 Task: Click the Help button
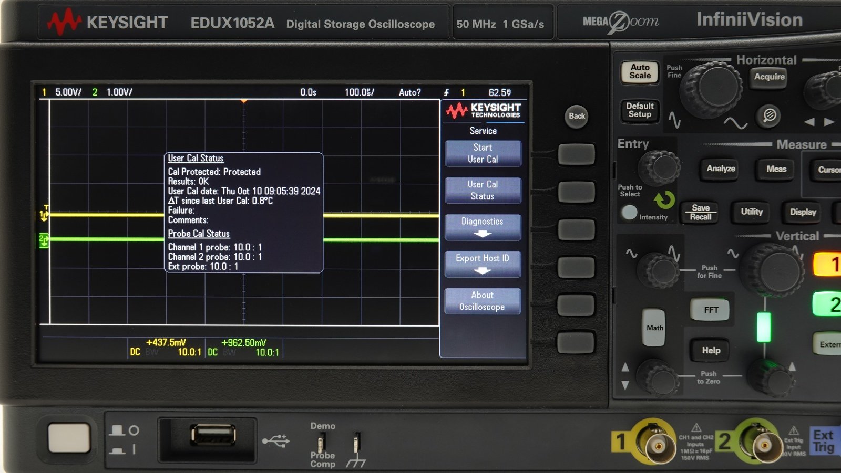tap(711, 350)
